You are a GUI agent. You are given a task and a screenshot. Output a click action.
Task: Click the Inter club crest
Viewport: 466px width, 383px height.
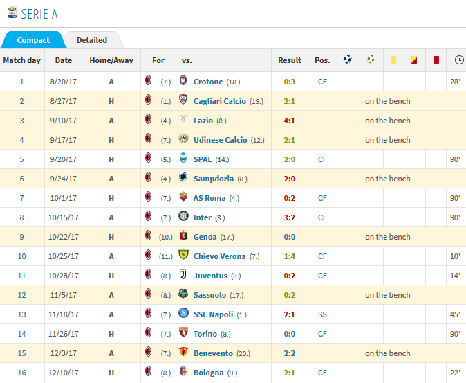click(183, 216)
